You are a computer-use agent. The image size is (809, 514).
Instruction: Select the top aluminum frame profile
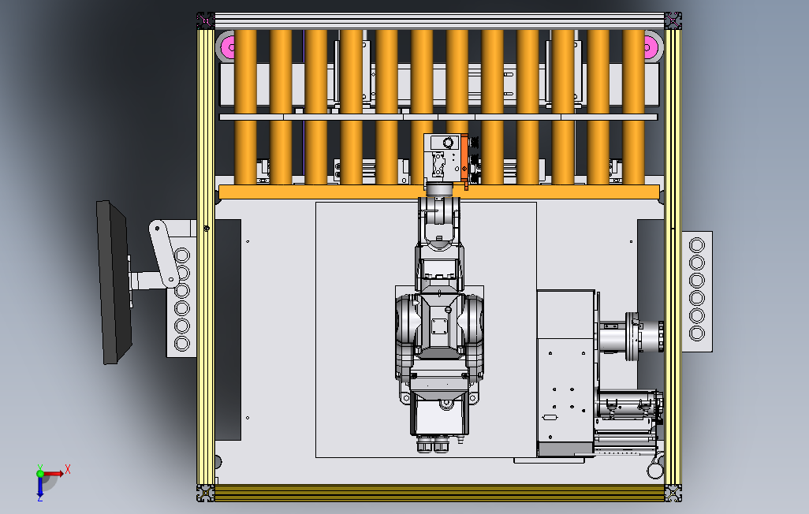439,21
